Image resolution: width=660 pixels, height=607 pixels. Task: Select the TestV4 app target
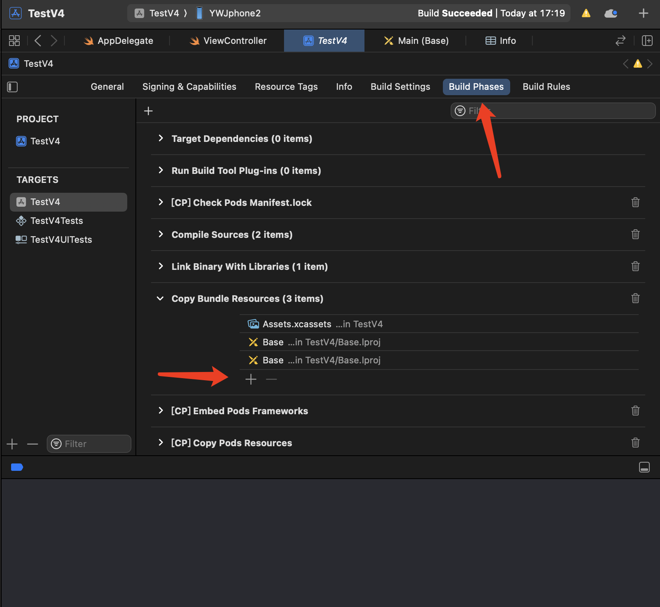(69, 202)
